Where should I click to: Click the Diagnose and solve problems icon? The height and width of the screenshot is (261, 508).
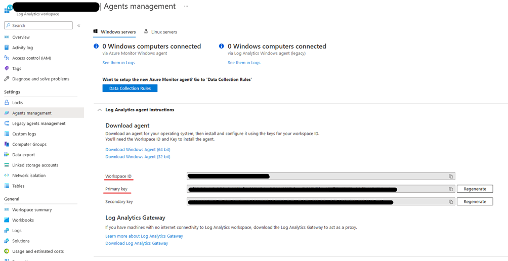click(7, 79)
